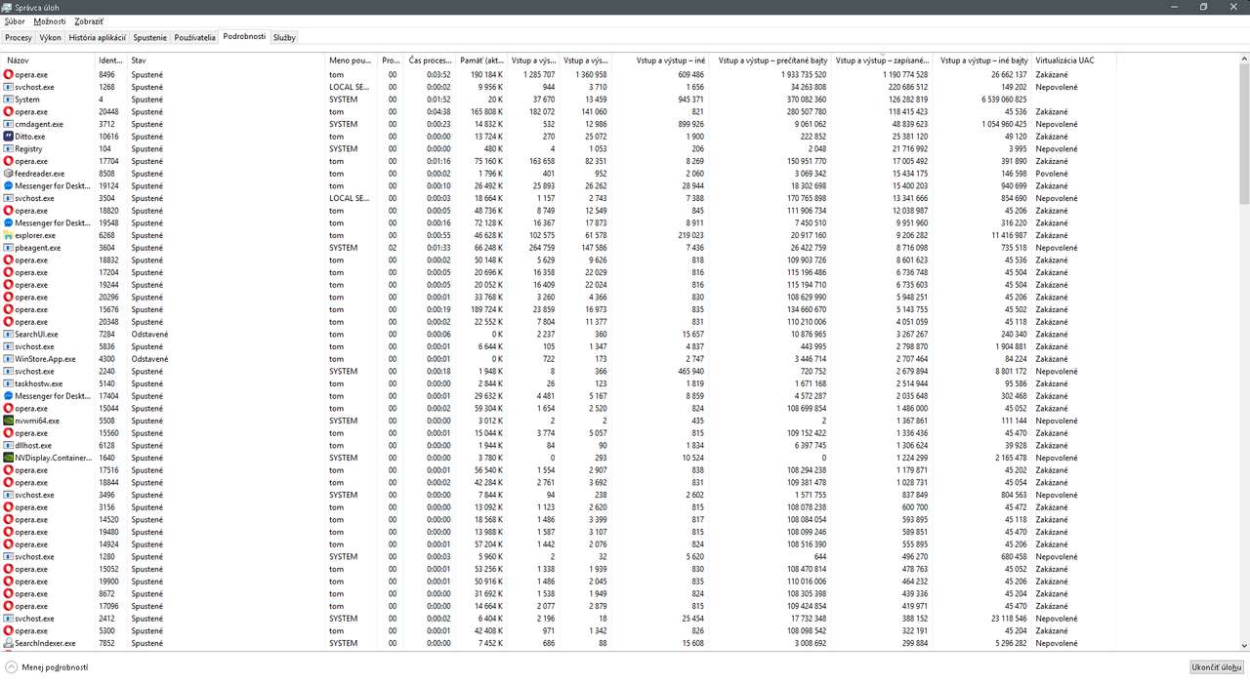Click the Odstavené status of WinStore.App.exe
The height and width of the screenshot is (683, 1250).
pos(149,359)
